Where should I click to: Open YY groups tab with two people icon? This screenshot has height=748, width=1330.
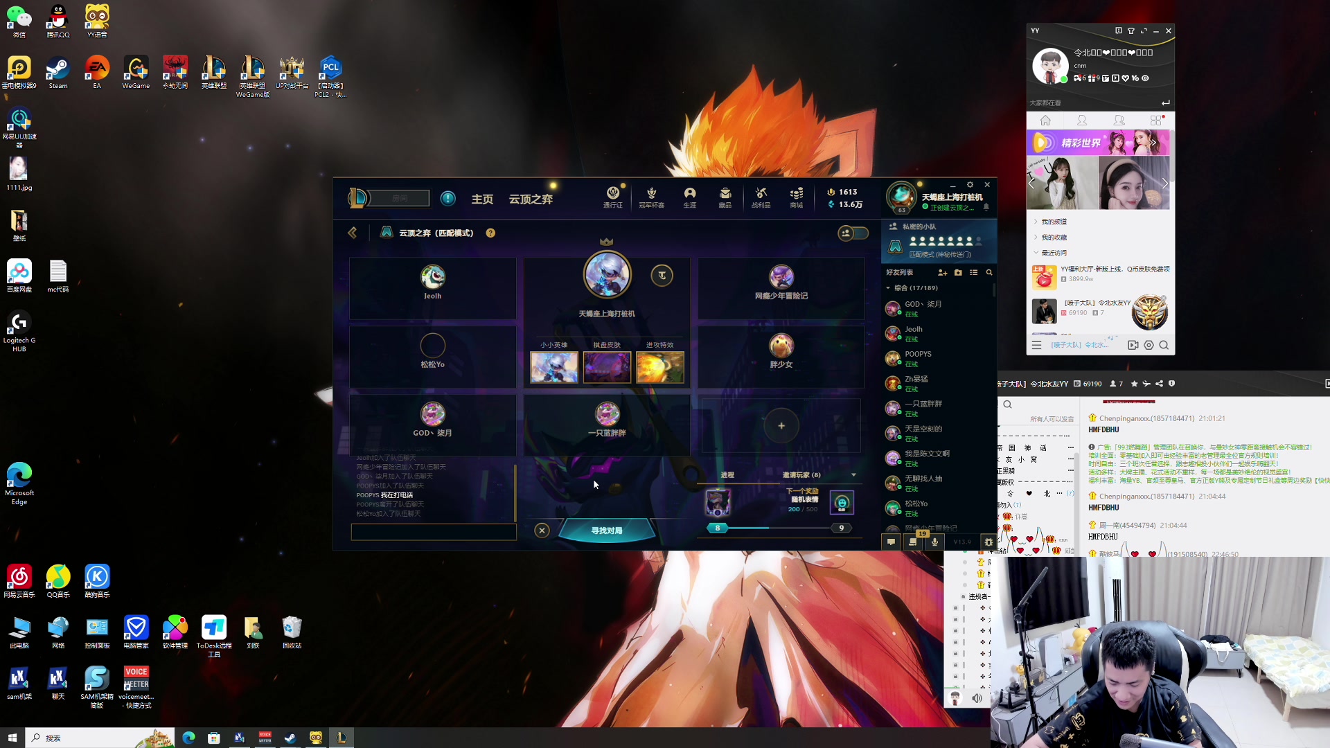coord(1119,121)
